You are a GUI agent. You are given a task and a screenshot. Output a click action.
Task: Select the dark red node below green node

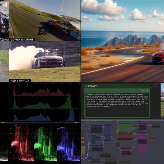[x=125, y=136]
